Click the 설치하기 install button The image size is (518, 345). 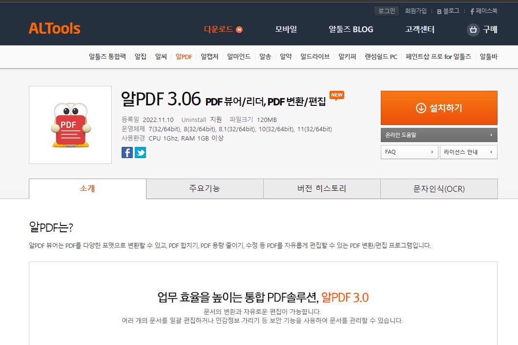[439, 108]
